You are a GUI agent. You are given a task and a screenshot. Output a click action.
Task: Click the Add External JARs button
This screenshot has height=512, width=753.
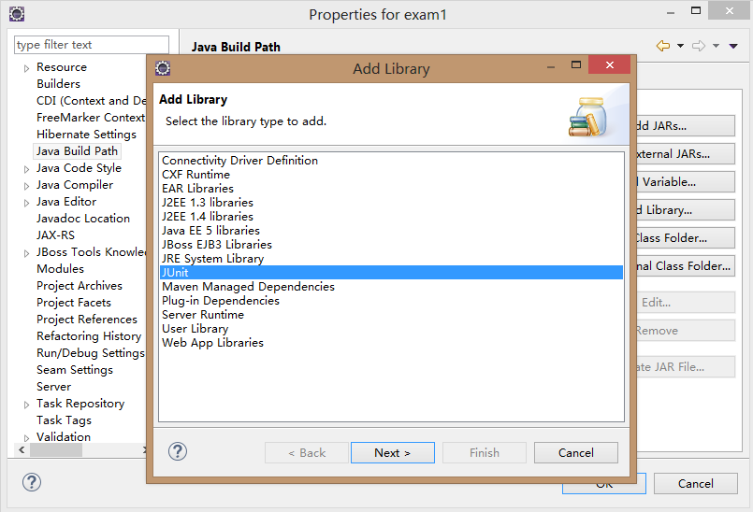click(686, 154)
